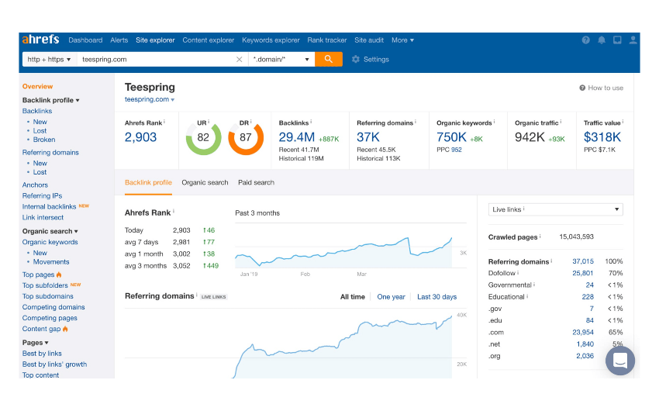Open the Backlinks sidebar link
This screenshot has width=659, height=411.
[37, 111]
